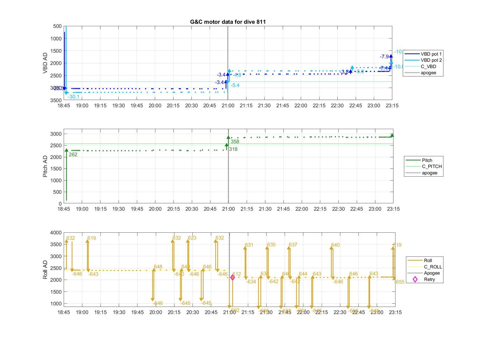Click the title "G&C motor data for dive 811"
The image size is (490, 345).
(x=228, y=22)
